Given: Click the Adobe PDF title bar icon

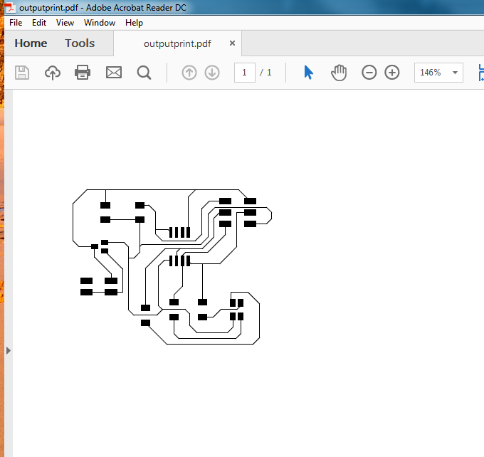Looking at the screenshot, I should coord(10,7).
